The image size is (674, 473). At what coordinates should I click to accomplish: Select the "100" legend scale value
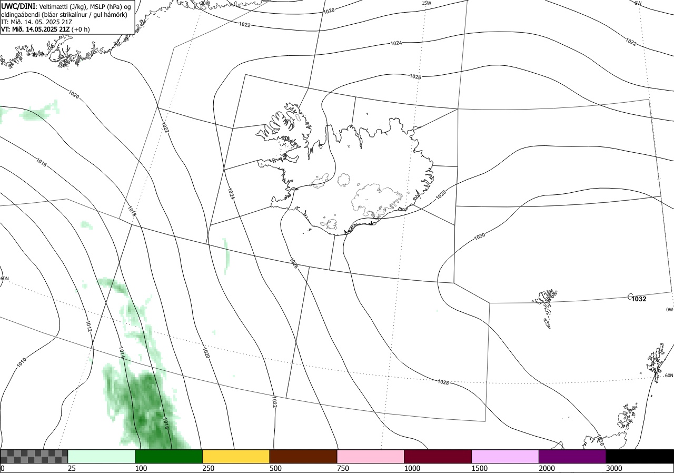tap(141, 468)
